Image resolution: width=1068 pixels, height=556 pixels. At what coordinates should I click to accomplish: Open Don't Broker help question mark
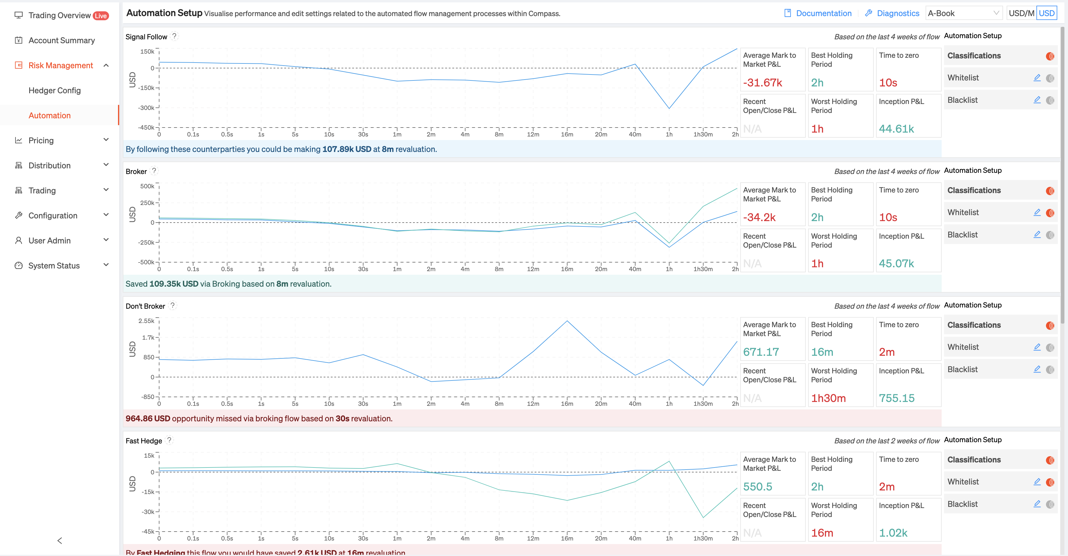tap(173, 306)
